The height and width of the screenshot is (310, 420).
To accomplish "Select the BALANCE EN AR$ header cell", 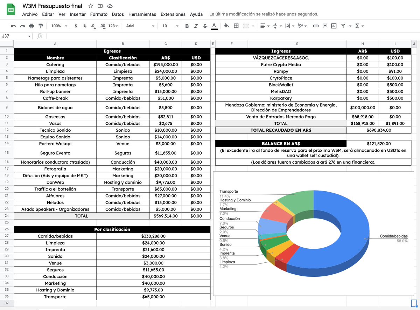I will pyautogui.click(x=281, y=144).
